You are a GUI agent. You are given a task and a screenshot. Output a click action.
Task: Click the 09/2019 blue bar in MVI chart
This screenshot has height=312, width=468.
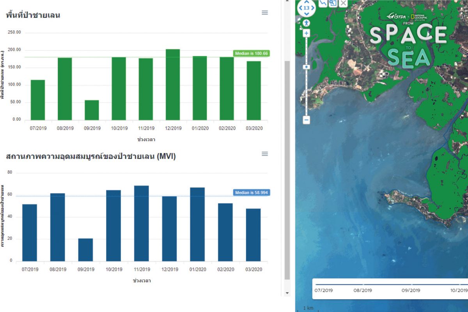point(85,250)
